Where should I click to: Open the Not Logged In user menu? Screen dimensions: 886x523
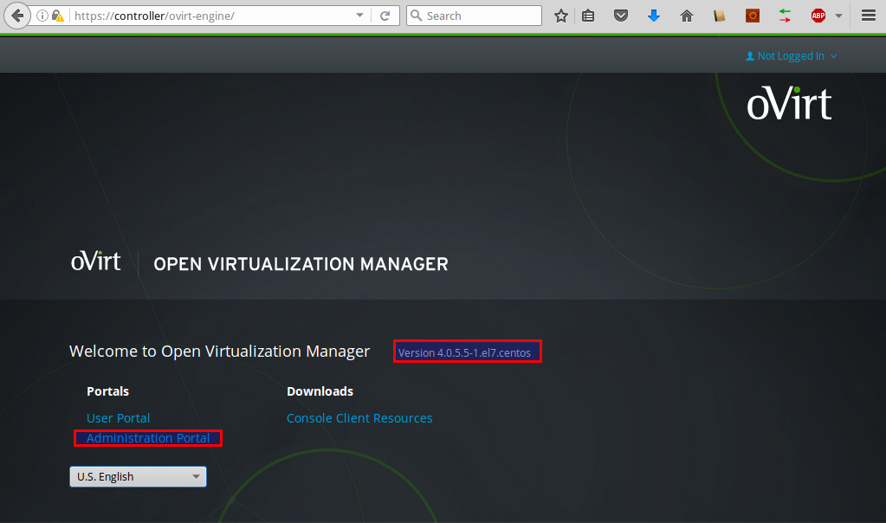pyautogui.click(x=791, y=56)
